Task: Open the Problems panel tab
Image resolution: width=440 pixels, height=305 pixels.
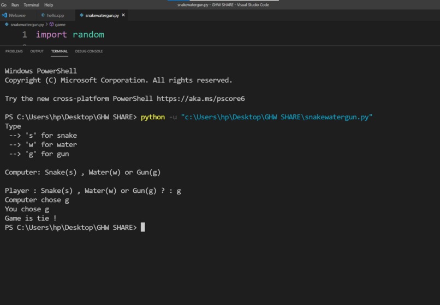Action: click(x=14, y=51)
